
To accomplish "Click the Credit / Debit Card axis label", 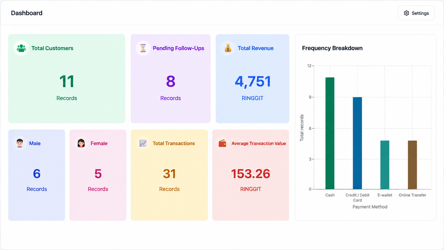I will [357, 197].
